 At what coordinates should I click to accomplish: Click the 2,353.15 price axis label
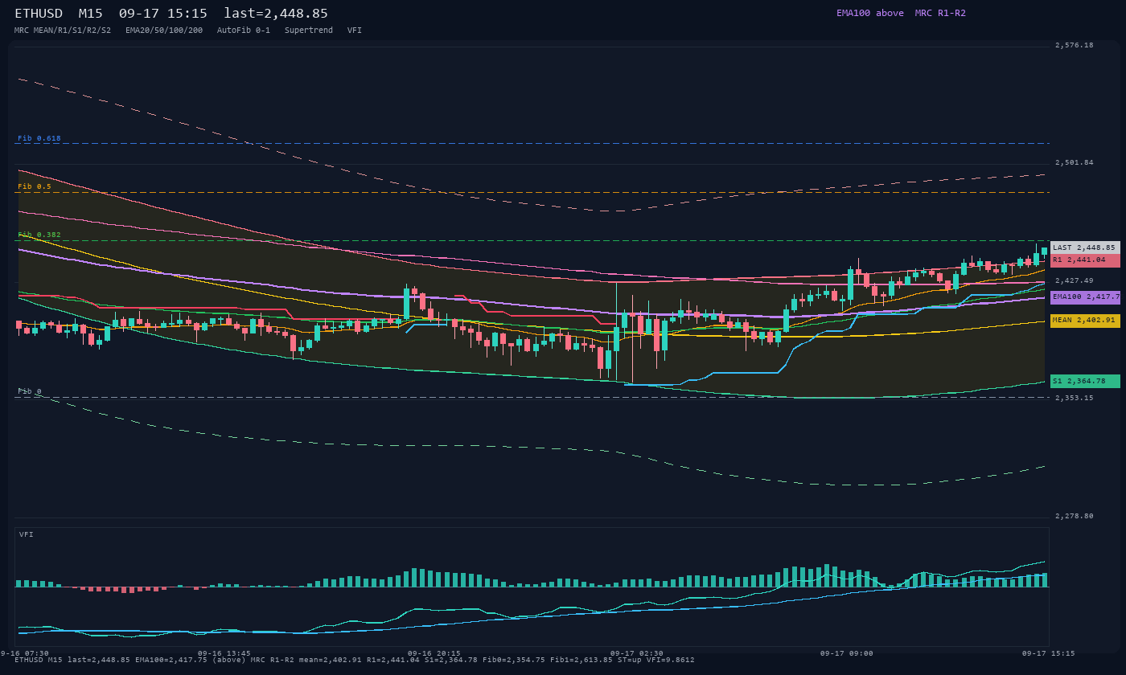pos(1075,398)
